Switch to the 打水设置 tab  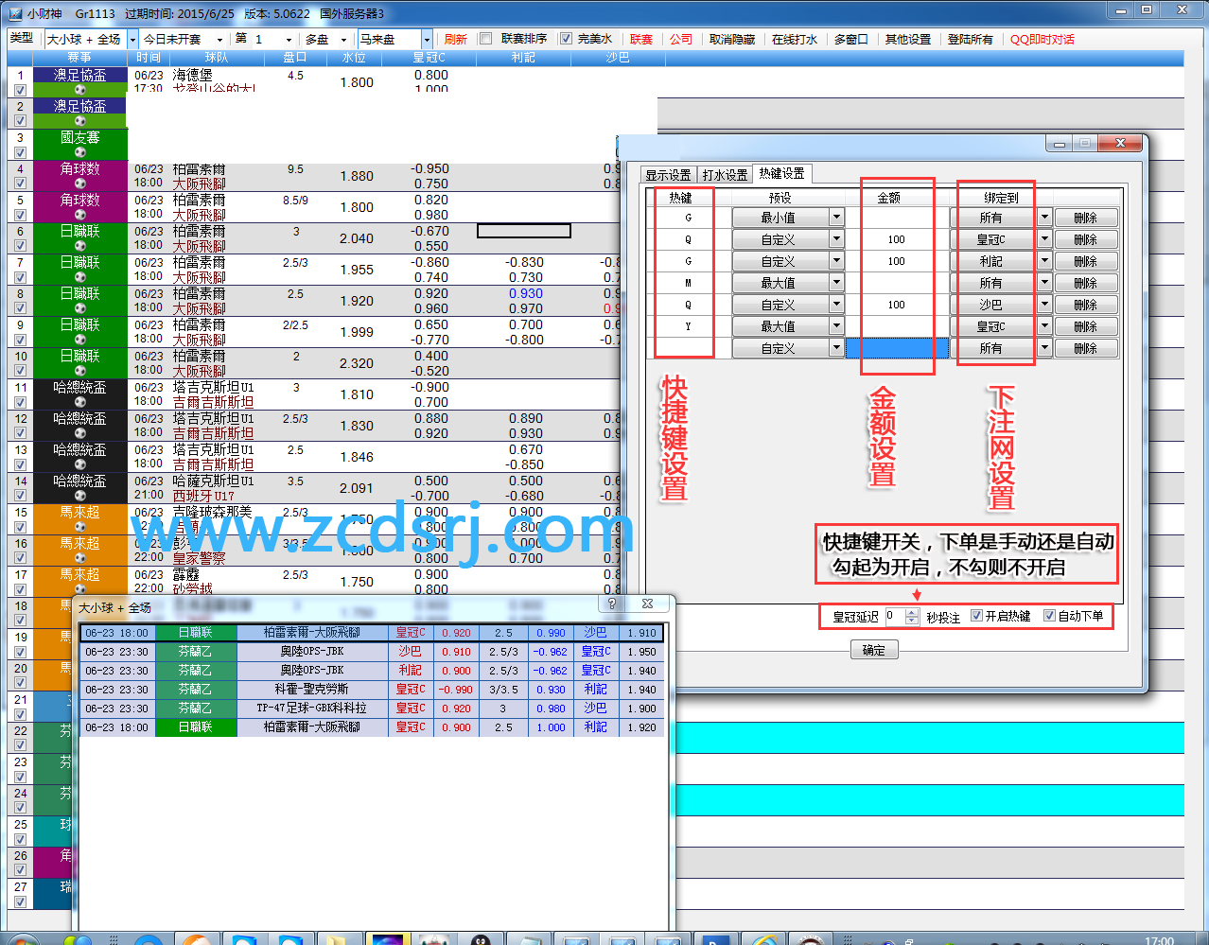pos(725,175)
